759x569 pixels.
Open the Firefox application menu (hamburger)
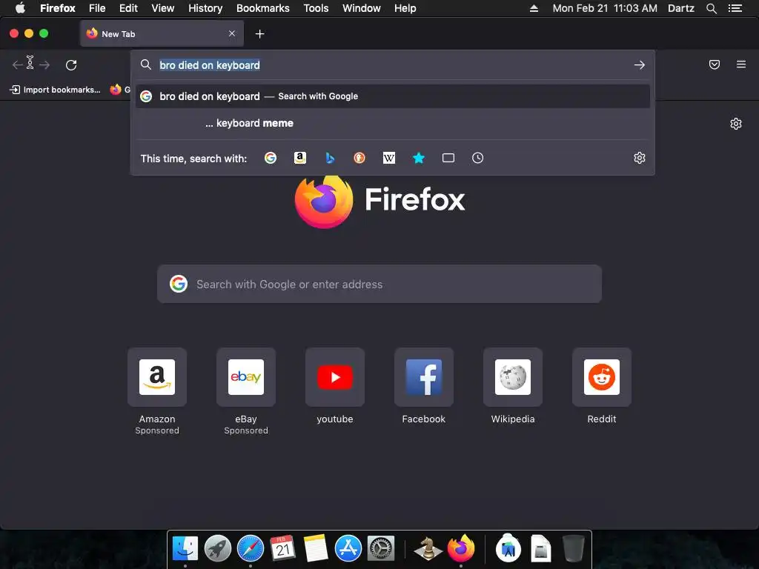[x=741, y=64]
